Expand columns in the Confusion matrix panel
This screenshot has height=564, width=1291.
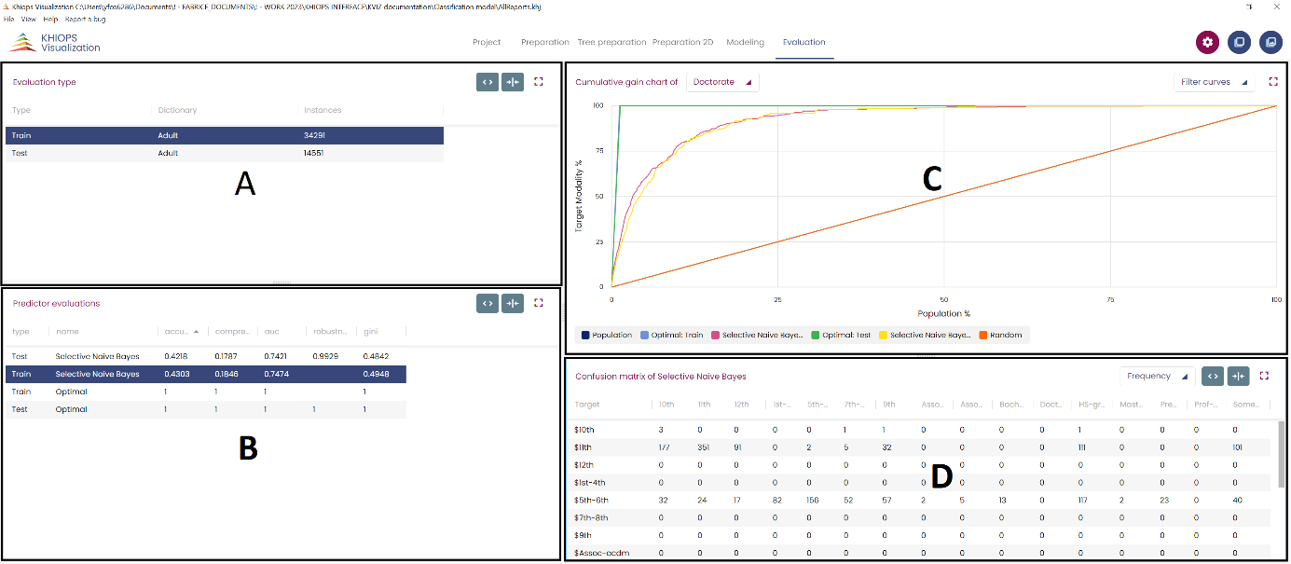point(1212,376)
